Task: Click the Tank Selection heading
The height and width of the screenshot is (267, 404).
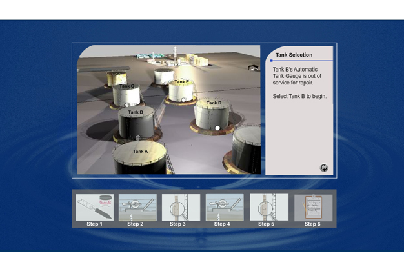Action: (294, 55)
